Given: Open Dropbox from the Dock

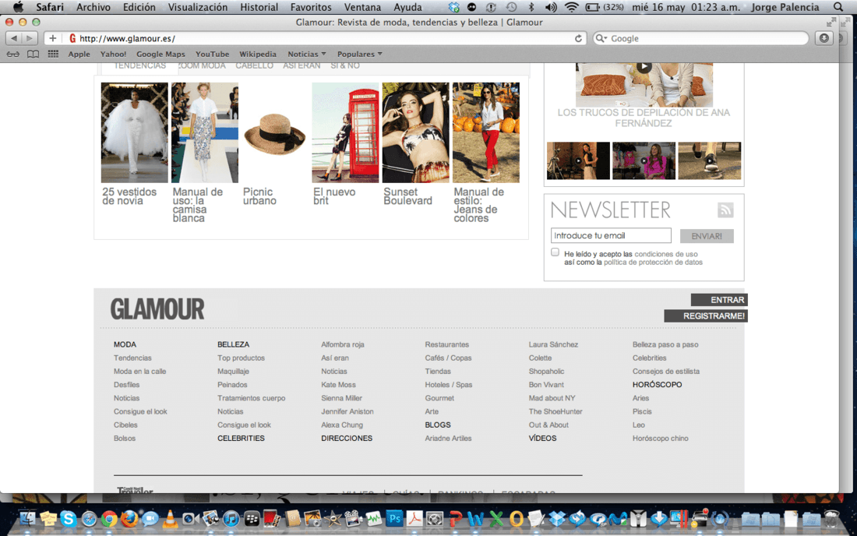Looking at the screenshot, I should 557,519.
